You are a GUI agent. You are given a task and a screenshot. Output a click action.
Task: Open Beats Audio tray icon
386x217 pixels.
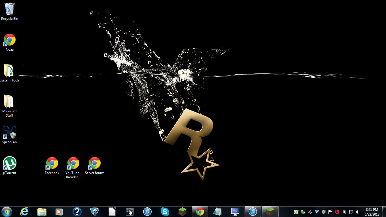[337, 212]
